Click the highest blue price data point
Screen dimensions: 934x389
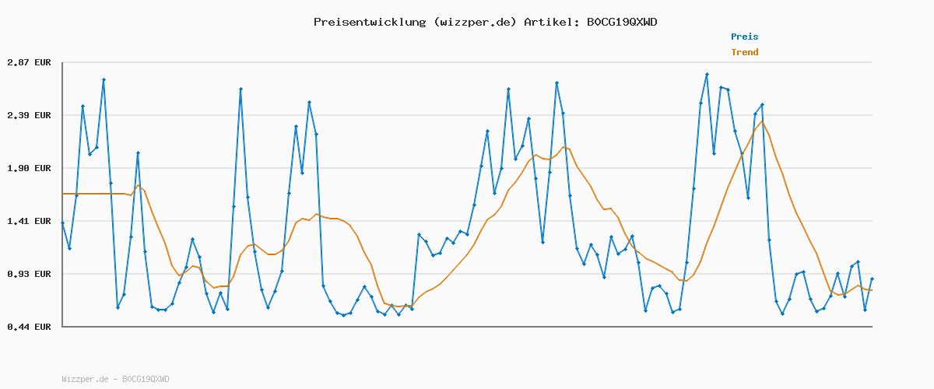(x=707, y=74)
